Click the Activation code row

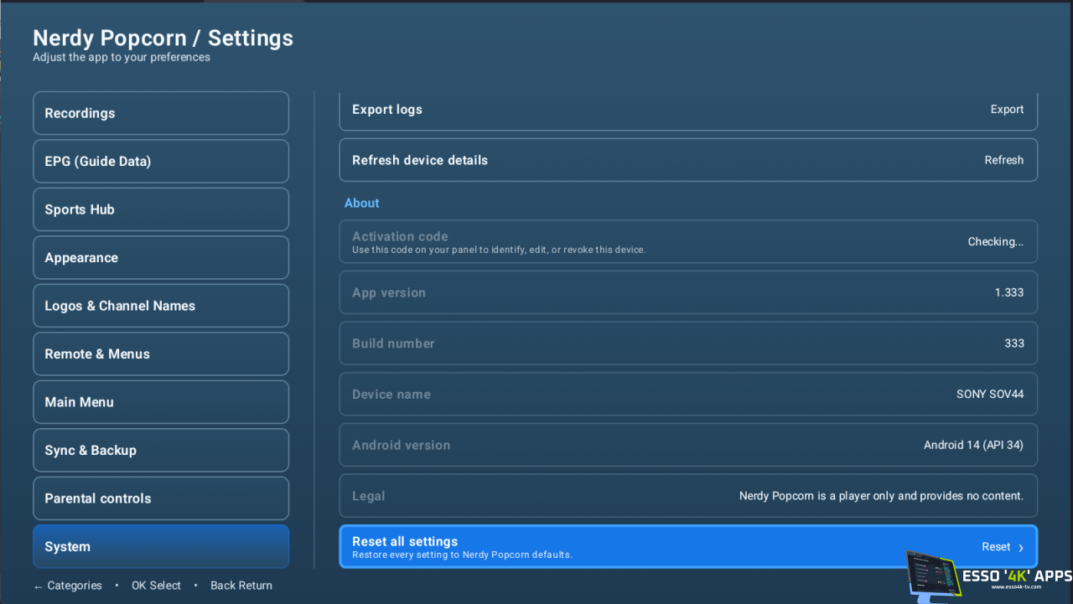click(x=688, y=241)
